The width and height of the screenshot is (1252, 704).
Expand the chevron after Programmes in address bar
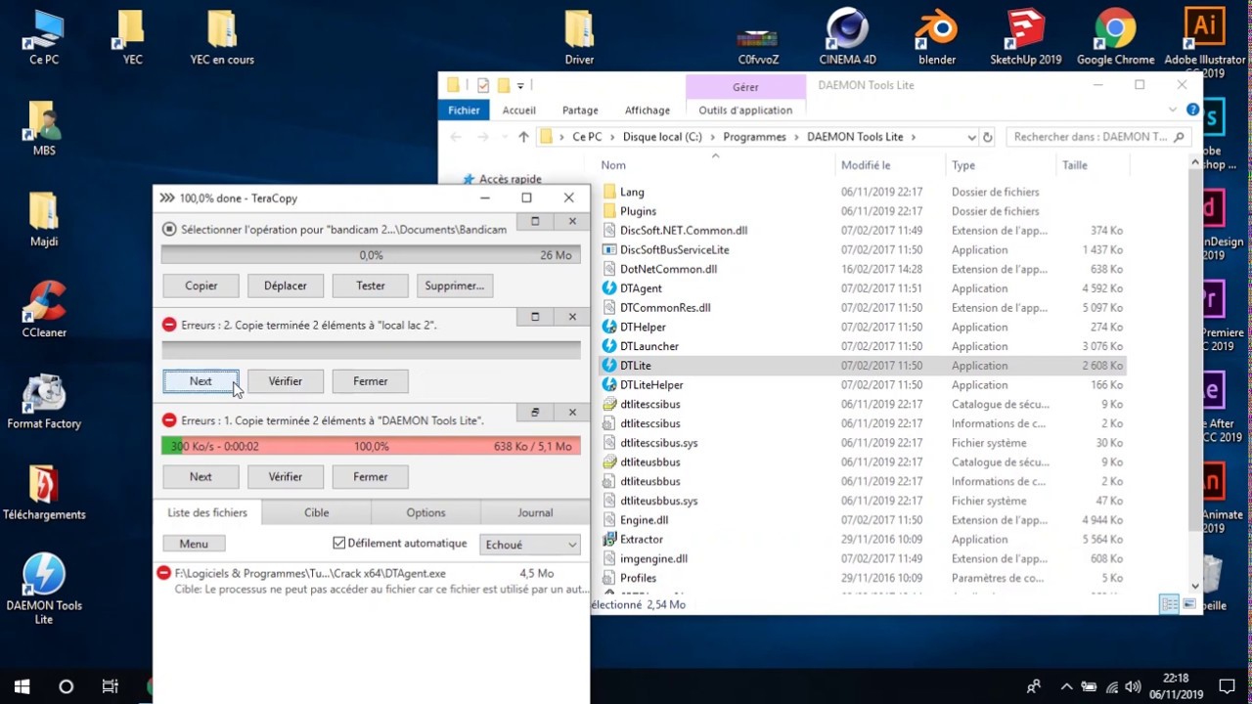(x=796, y=137)
